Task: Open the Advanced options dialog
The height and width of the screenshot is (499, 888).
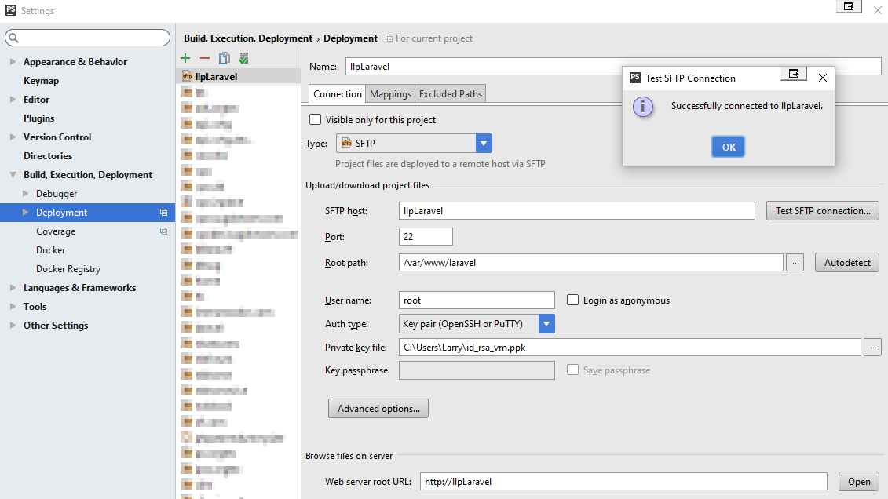Action: click(378, 409)
